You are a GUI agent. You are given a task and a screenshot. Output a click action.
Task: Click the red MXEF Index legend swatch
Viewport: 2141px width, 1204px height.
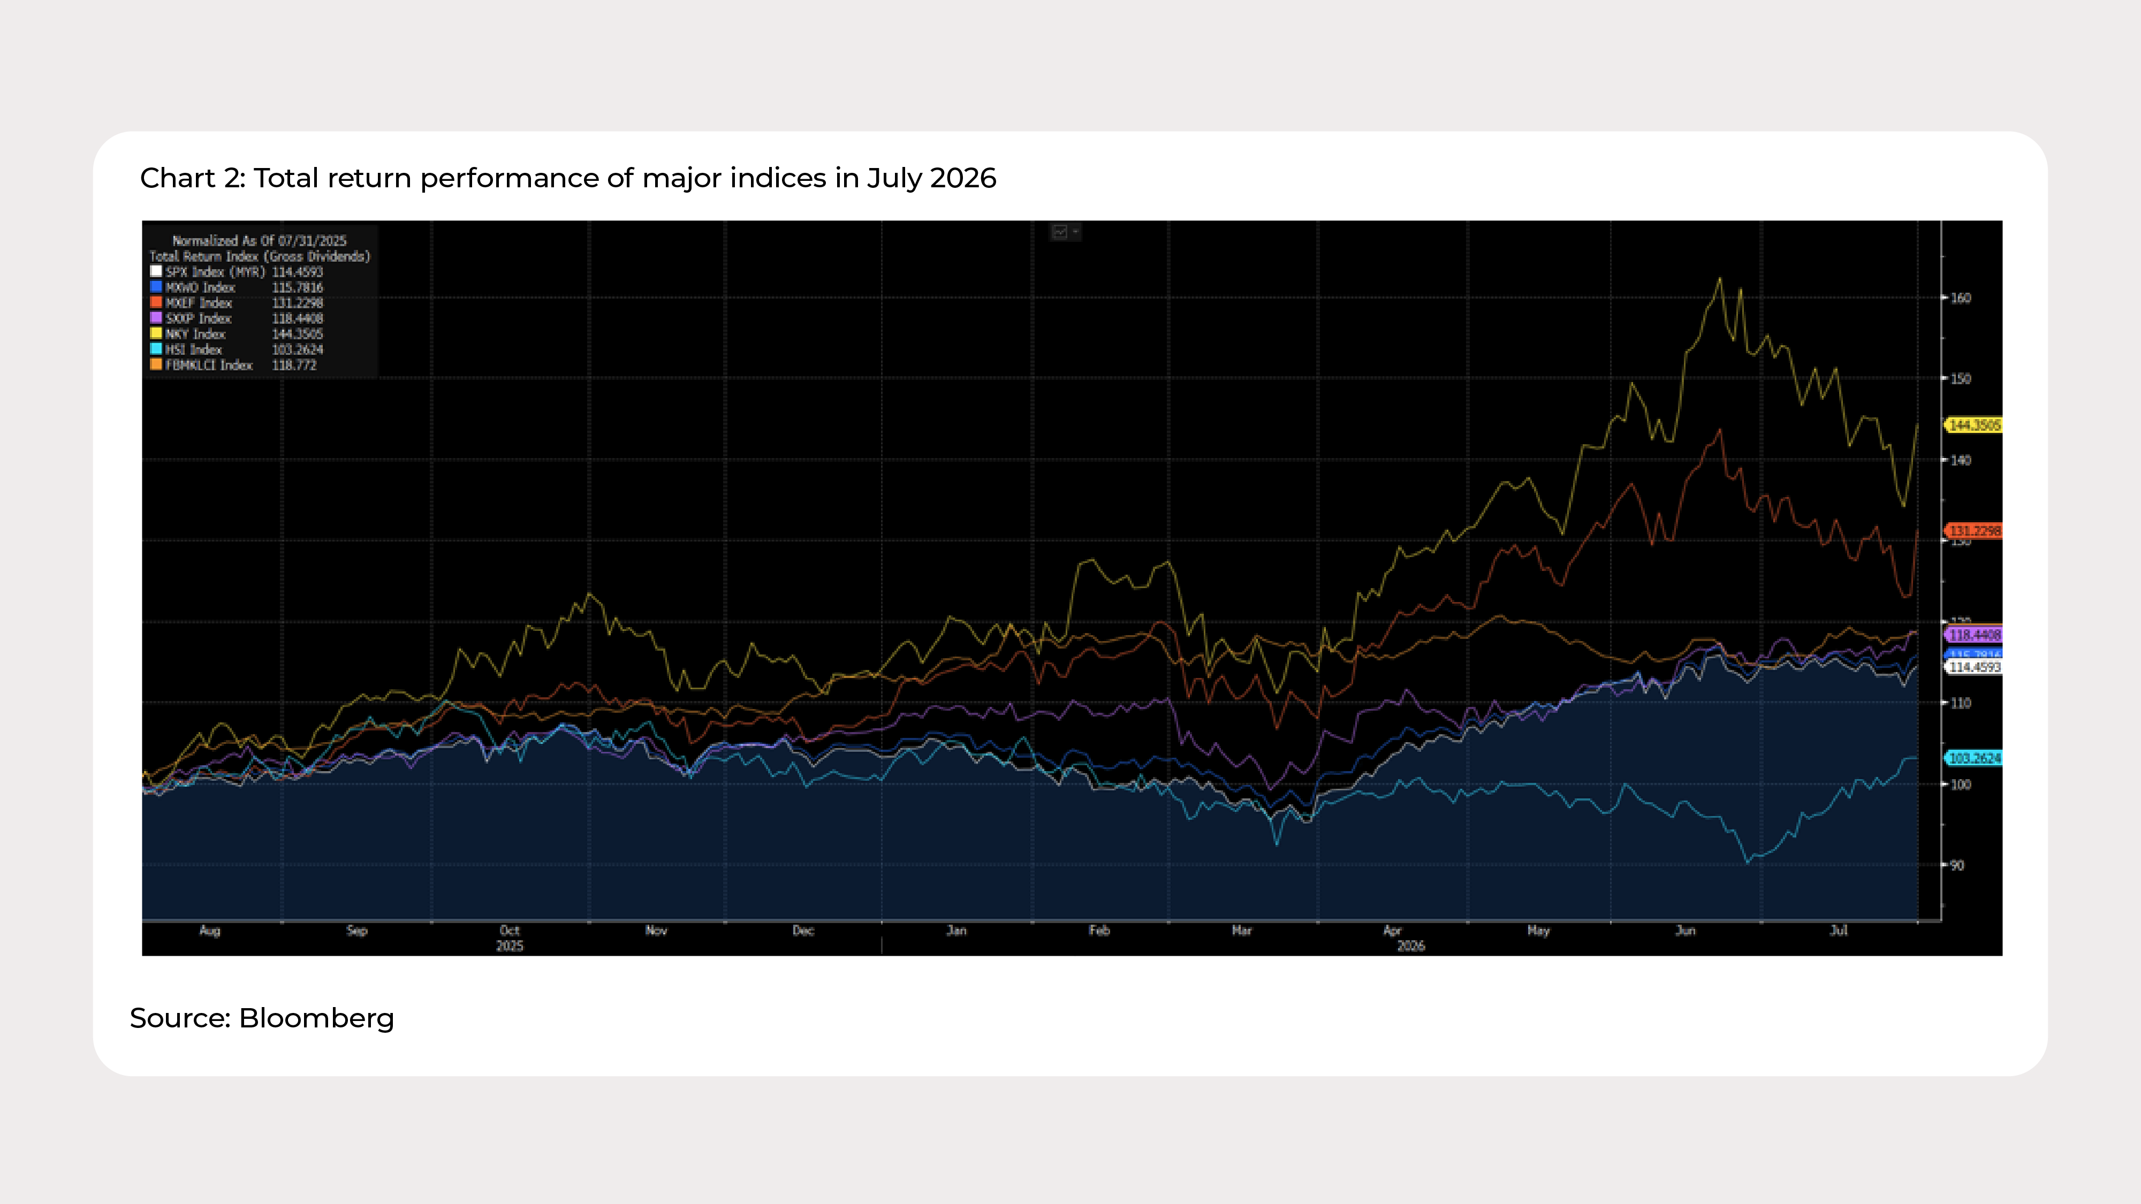click(155, 302)
